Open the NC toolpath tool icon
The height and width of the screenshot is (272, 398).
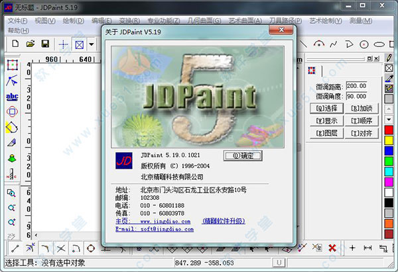[12, 174]
